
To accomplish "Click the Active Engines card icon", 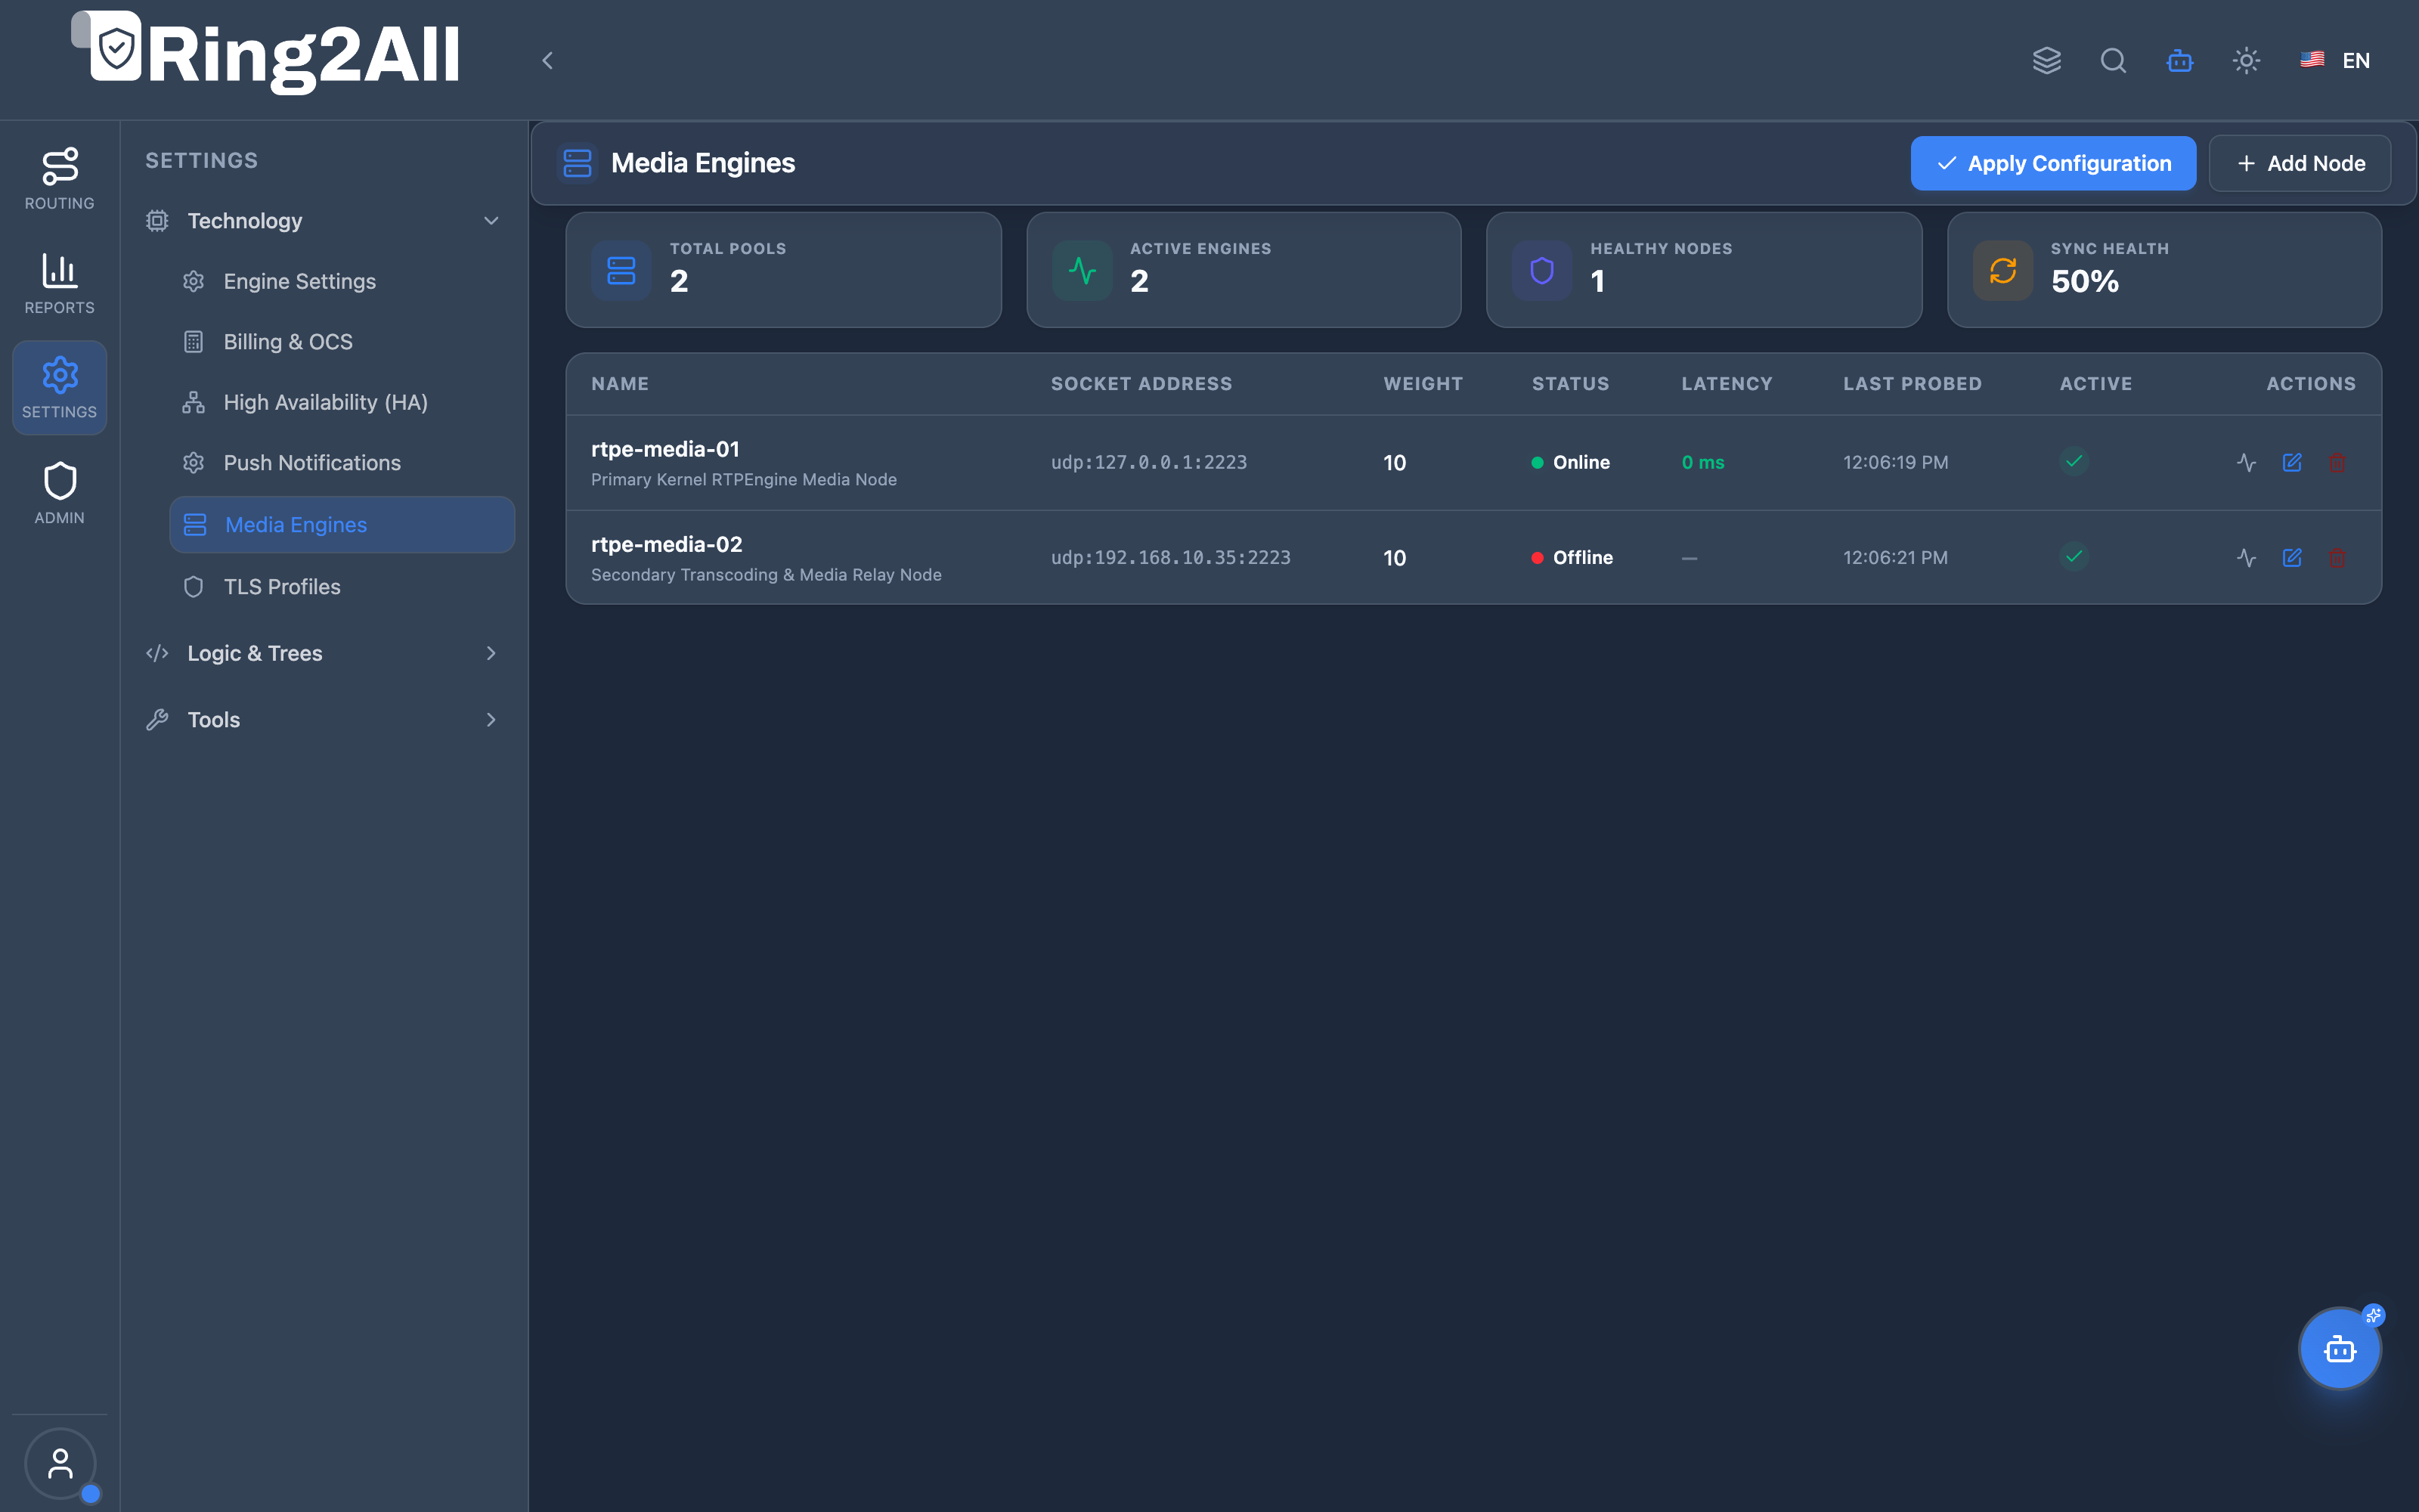I will point(1083,270).
